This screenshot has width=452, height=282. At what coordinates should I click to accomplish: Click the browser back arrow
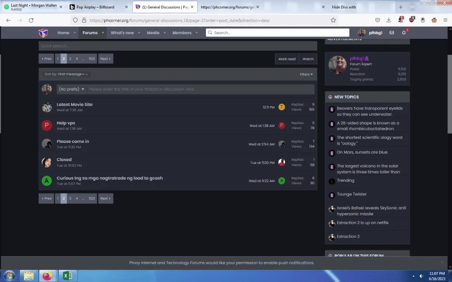coord(8,20)
